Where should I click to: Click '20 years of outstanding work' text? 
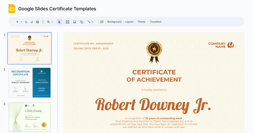tap(164, 118)
